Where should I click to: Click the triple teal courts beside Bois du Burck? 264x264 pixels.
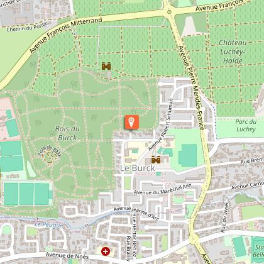pos(26,194)
